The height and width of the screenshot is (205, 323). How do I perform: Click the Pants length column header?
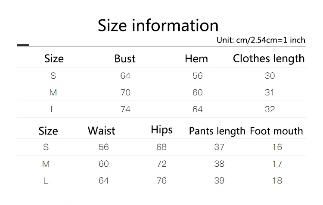tap(217, 131)
